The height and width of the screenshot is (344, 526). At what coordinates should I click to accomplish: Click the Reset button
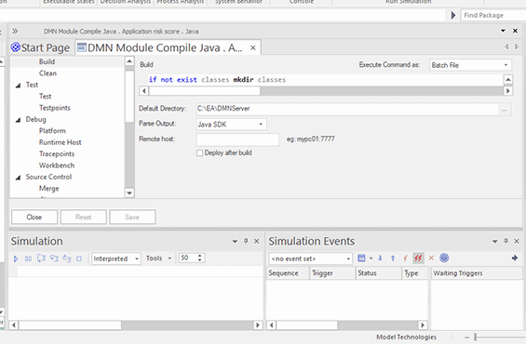[84, 217]
